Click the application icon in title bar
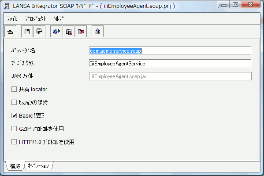Screen dimensions: 264x176 point(7,6)
